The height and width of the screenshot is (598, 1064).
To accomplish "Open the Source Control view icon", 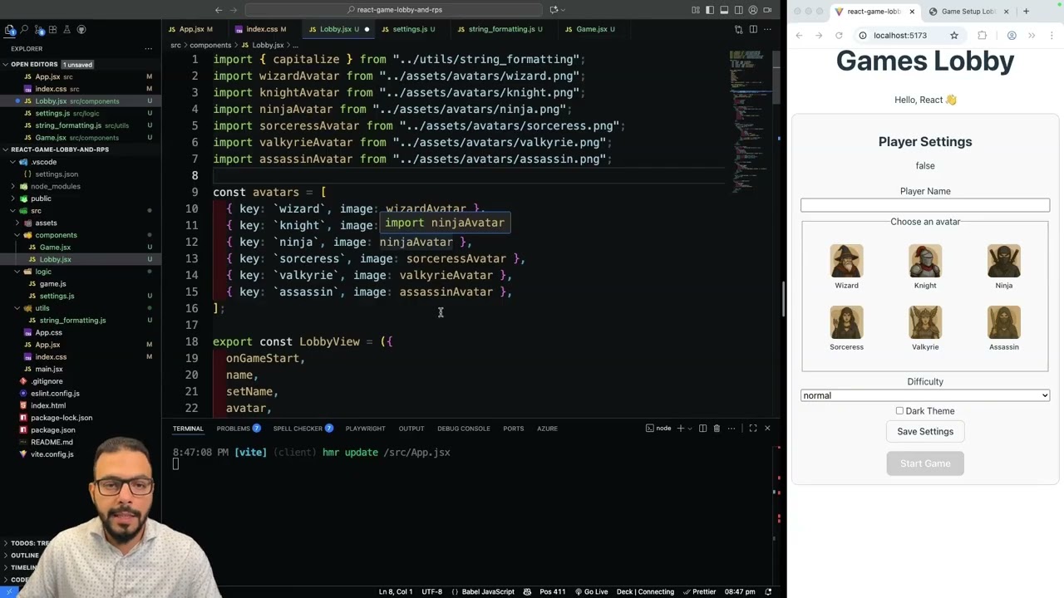I will pos(38,29).
